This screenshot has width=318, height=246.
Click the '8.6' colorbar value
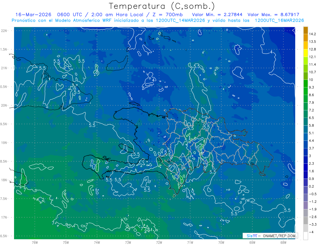pyautogui.click(x=312, y=95)
